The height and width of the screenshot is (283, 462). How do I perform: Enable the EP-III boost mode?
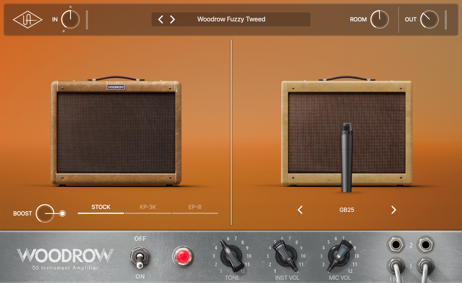[195, 207]
